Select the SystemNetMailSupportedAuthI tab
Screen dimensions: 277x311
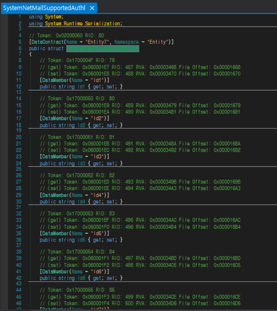tap(49, 8)
